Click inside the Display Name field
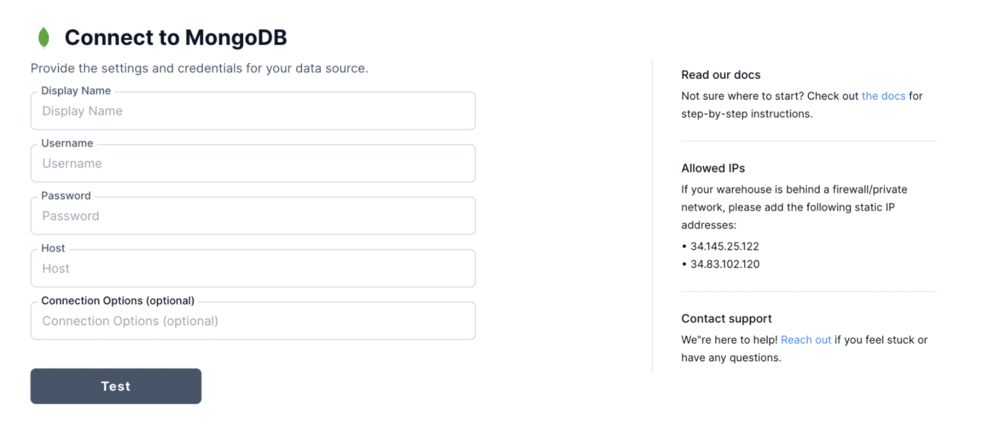The height and width of the screenshot is (430, 988). pyautogui.click(x=253, y=111)
